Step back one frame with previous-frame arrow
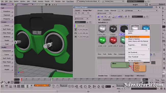166x93 pixels. (81, 86)
